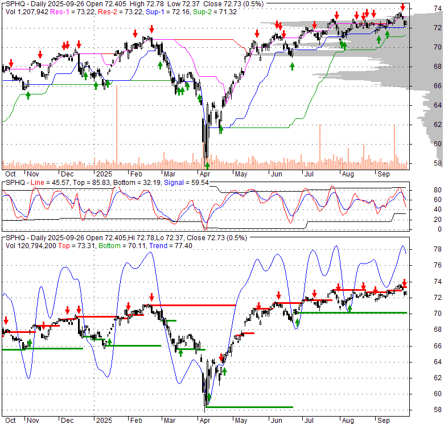Click the Bottom = 70.11 label in bottom chart
Image resolution: width=444 pixels, height=424 pixels.
coord(122,246)
